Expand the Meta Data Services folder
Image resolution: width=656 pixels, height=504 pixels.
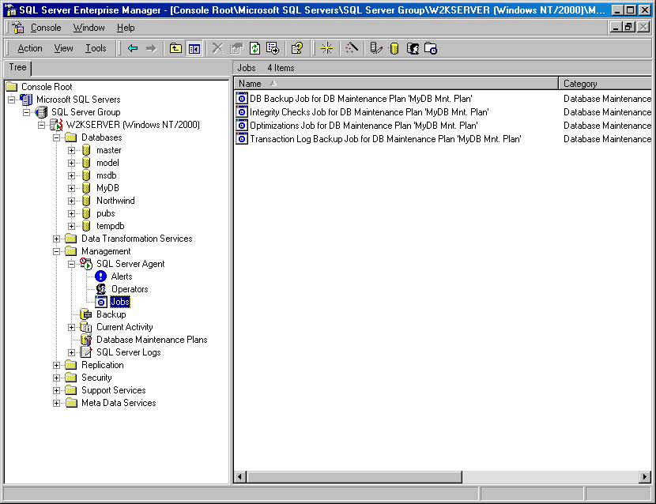[x=56, y=403]
